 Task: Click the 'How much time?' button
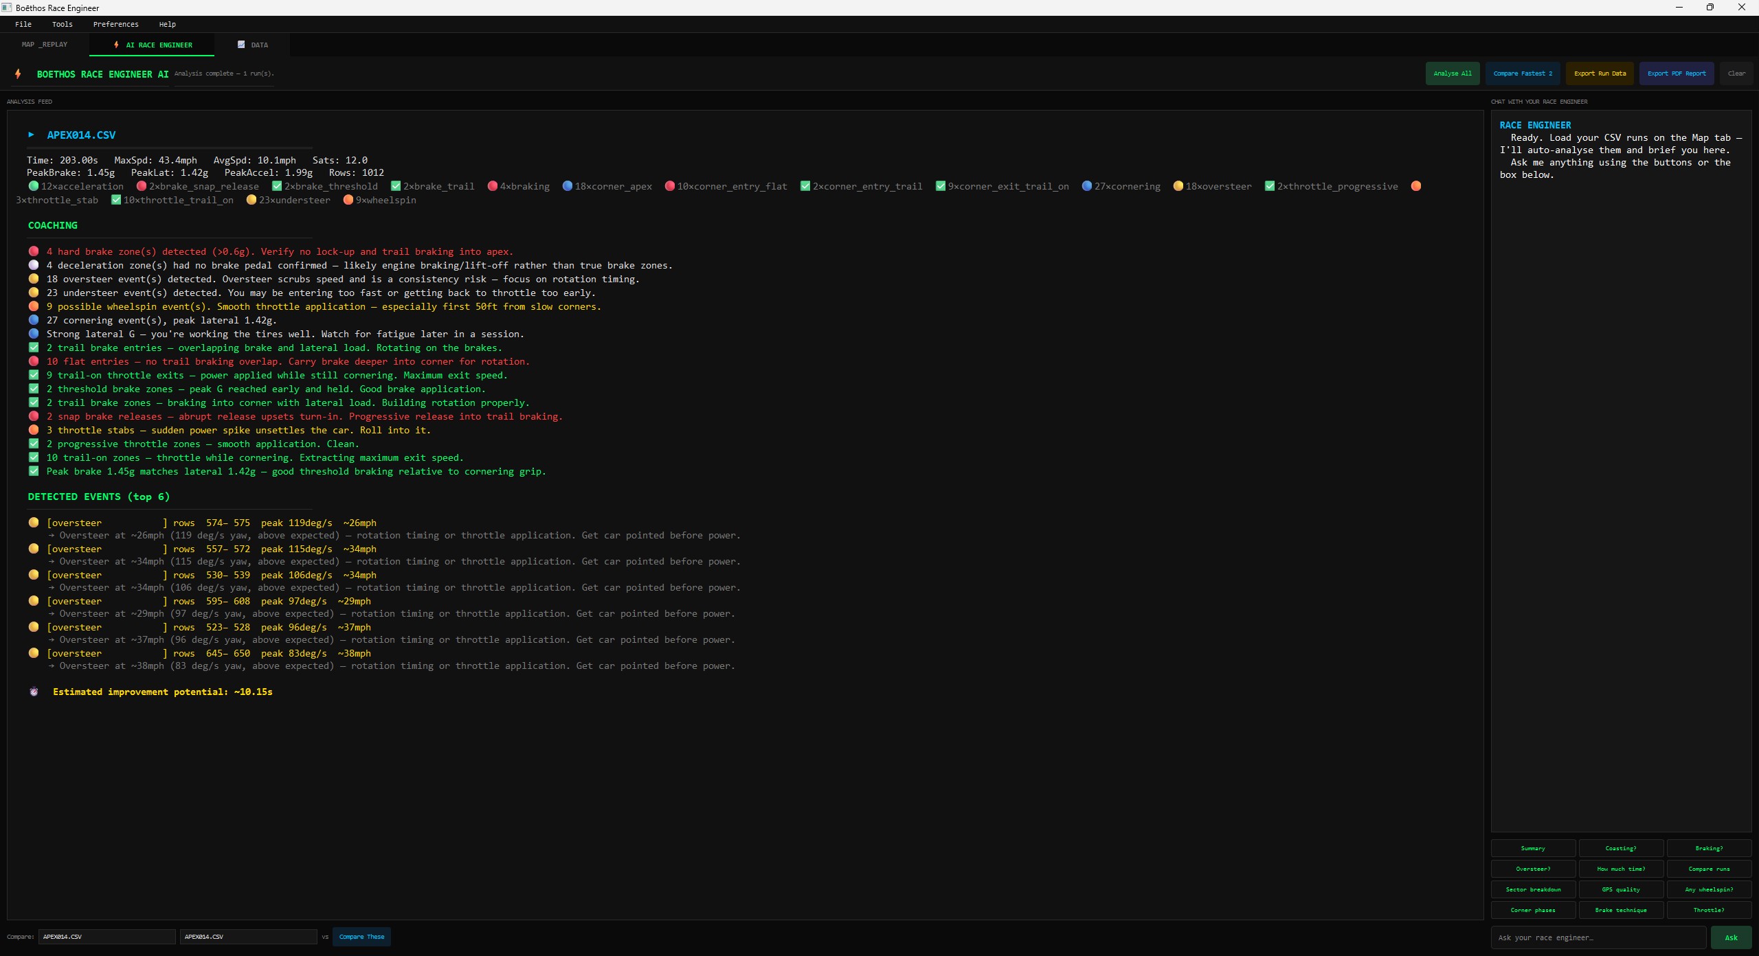pos(1621,869)
